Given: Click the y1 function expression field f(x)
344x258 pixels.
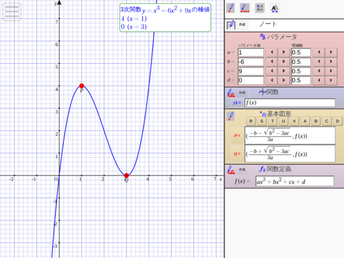Looking at the screenshot, I should [x=290, y=103].
